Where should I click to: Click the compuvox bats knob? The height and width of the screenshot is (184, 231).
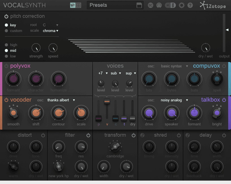coord(194,79)
